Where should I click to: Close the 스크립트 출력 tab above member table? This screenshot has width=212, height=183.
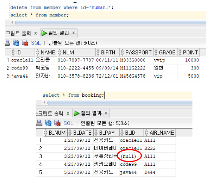pyautogui.click(x=35, y=33)
